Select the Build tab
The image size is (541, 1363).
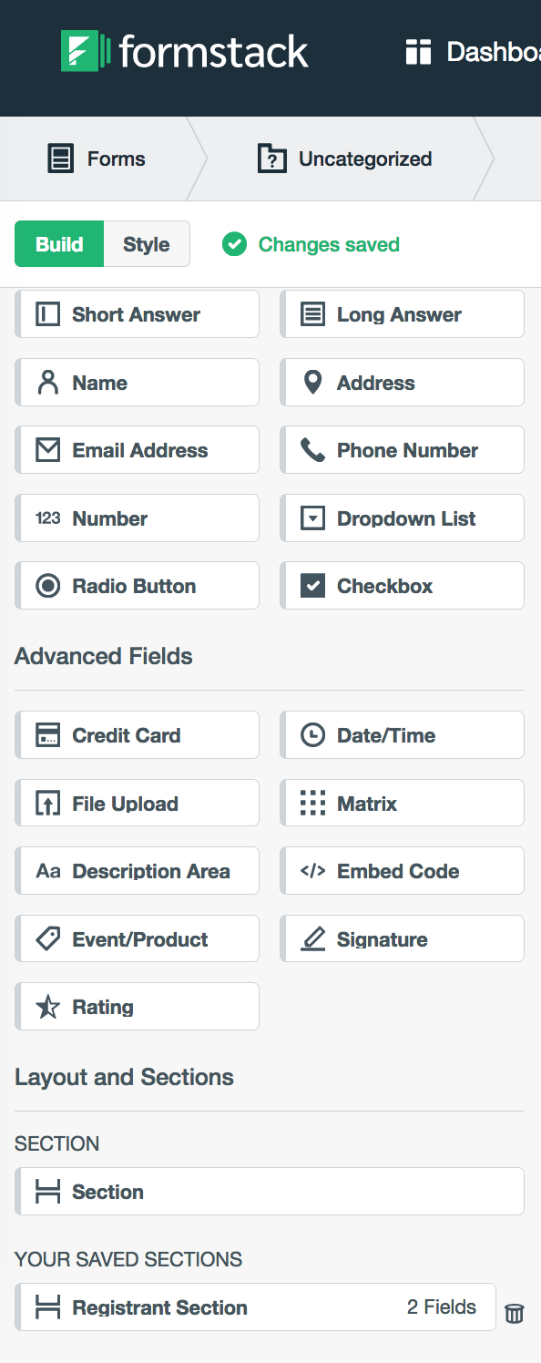coord(59,244)
